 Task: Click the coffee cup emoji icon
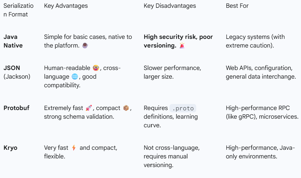tap(85, 46)
